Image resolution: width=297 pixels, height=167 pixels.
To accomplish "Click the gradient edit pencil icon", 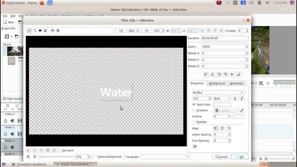I will click(242, 110).
